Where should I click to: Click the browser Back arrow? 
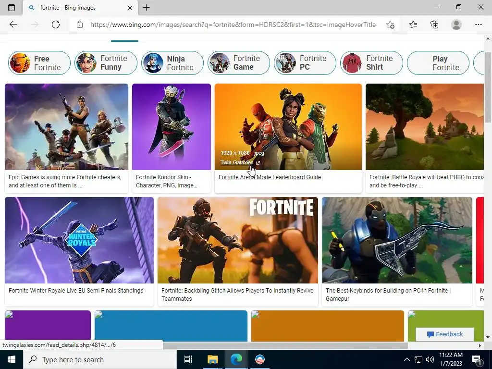[x=13, y=25]
